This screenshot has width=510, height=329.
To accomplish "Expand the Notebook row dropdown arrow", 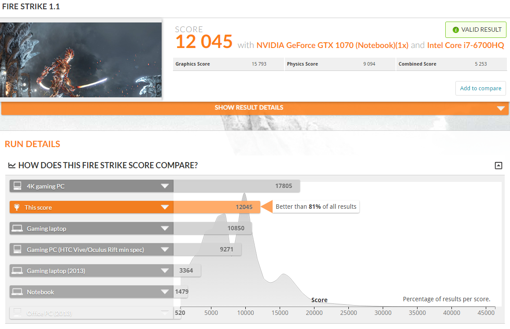I will [165, 292].
